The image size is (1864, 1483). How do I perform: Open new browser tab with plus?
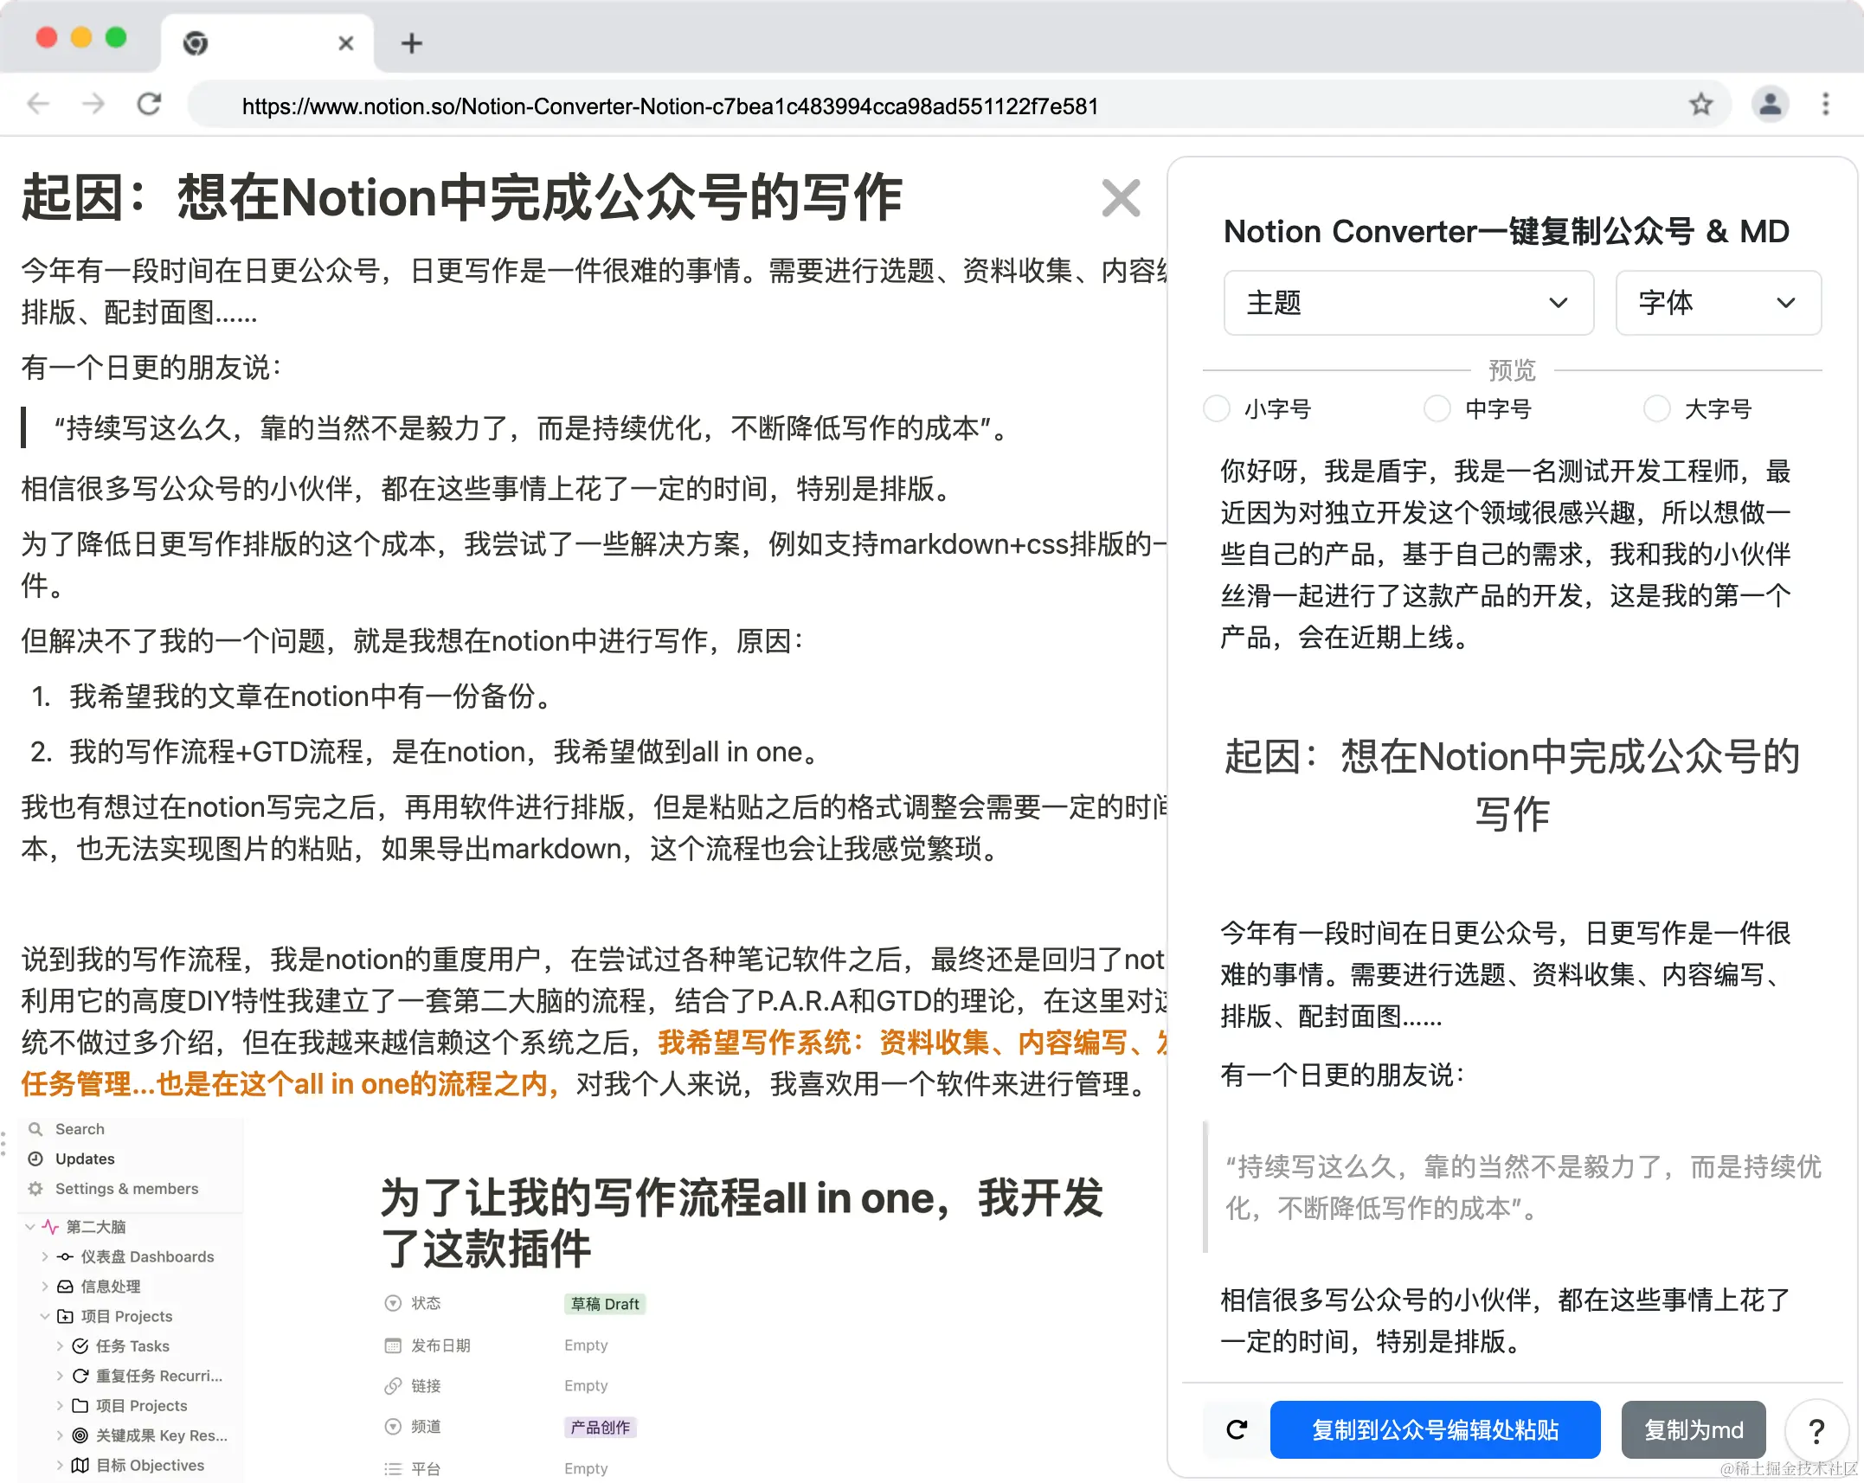click(412, 43)
